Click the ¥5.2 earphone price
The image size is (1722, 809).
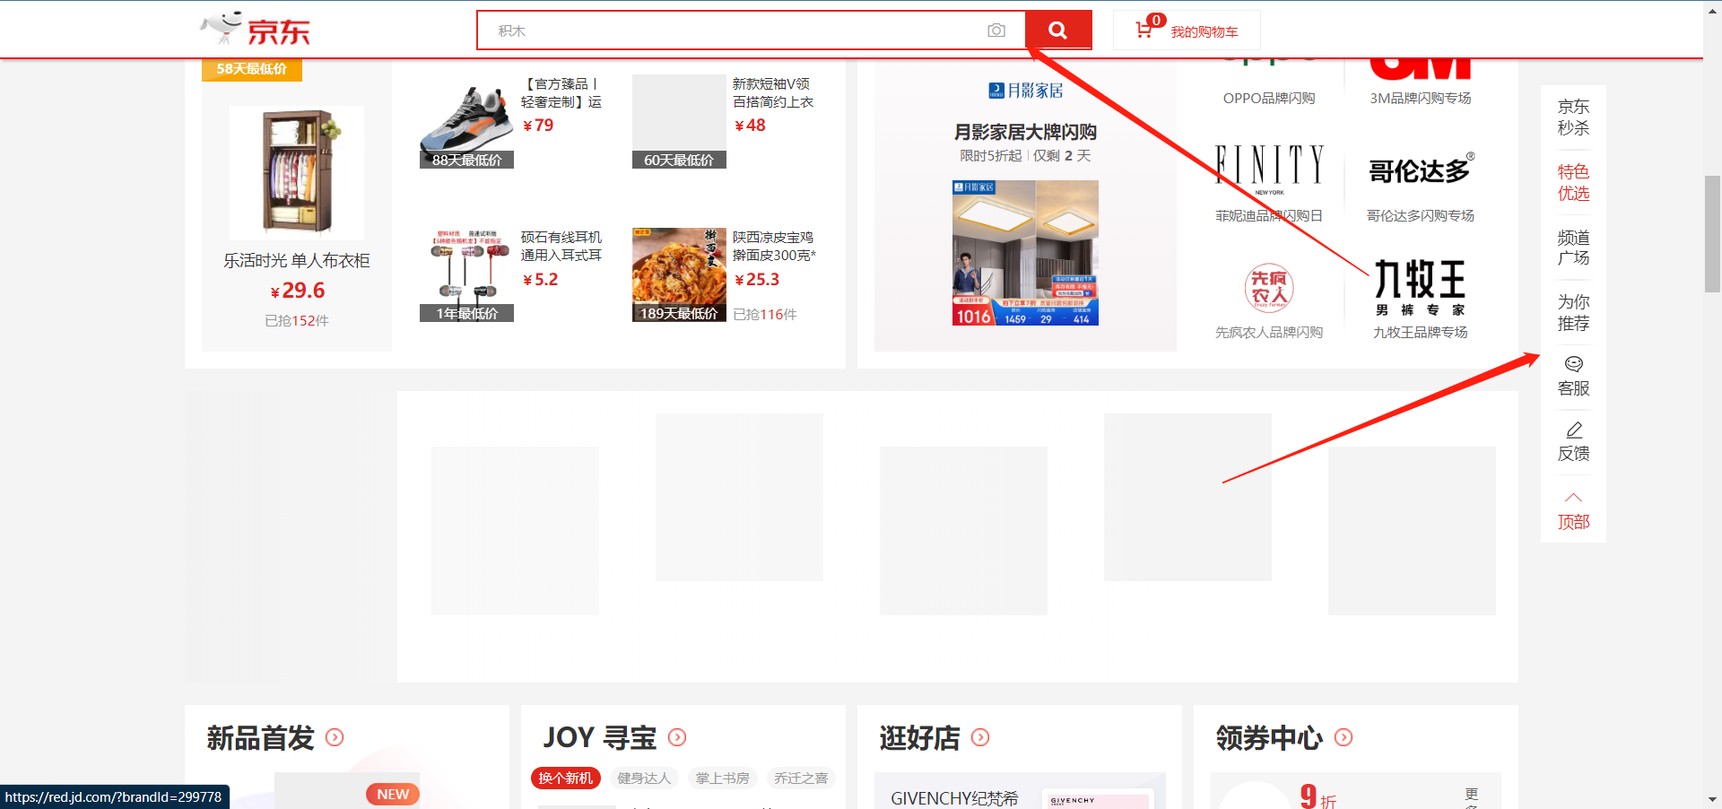[x=540, y=280]
